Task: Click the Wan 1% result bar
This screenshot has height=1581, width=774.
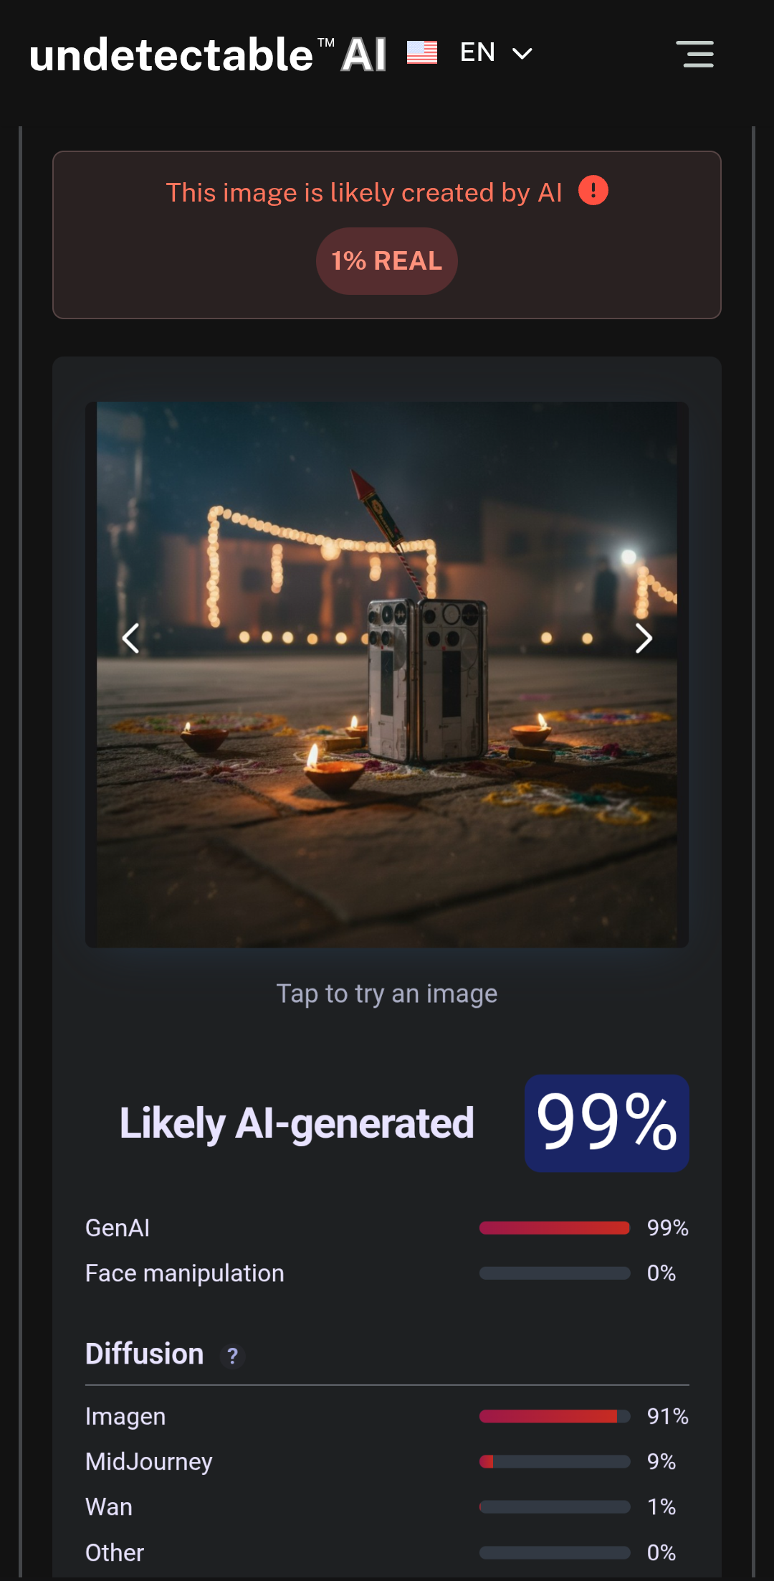Action: click(x=555, y=1507)
